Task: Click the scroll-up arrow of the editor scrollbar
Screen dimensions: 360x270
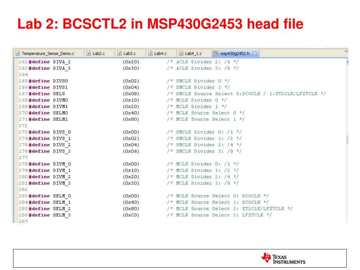Action: 347,62
